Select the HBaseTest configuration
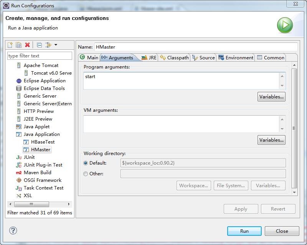Viewport: 307px width, 245px height. click(x=43, y=142)
